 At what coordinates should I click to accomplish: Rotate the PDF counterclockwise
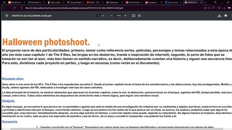tap(139, 16)
